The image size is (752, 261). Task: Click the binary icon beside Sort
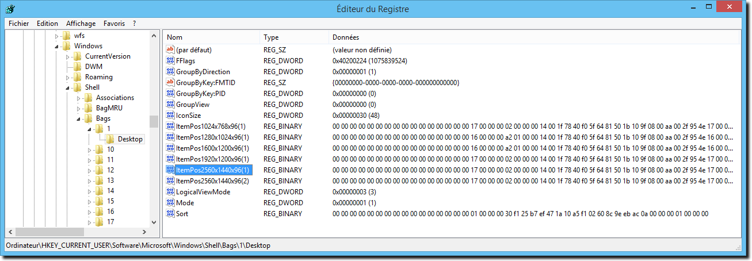(170, 214)
